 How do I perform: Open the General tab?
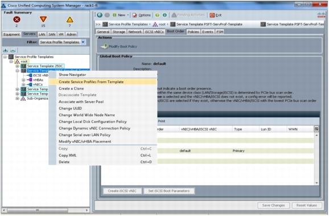pyautogui.click(x=103, y=32)
